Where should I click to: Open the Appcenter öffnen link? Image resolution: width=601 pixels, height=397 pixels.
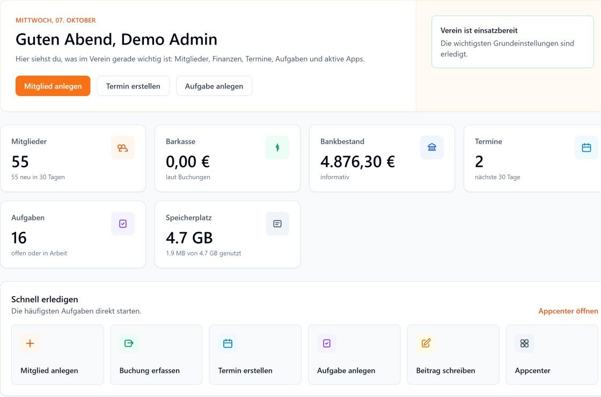point(568,311)
